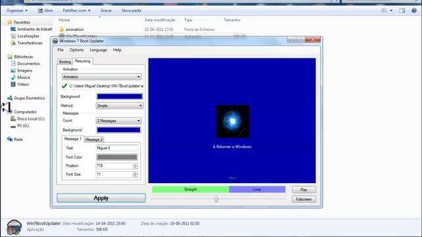Open Disco Local (C:) drive
422x237 pixels.
click(x=31, y=118)
